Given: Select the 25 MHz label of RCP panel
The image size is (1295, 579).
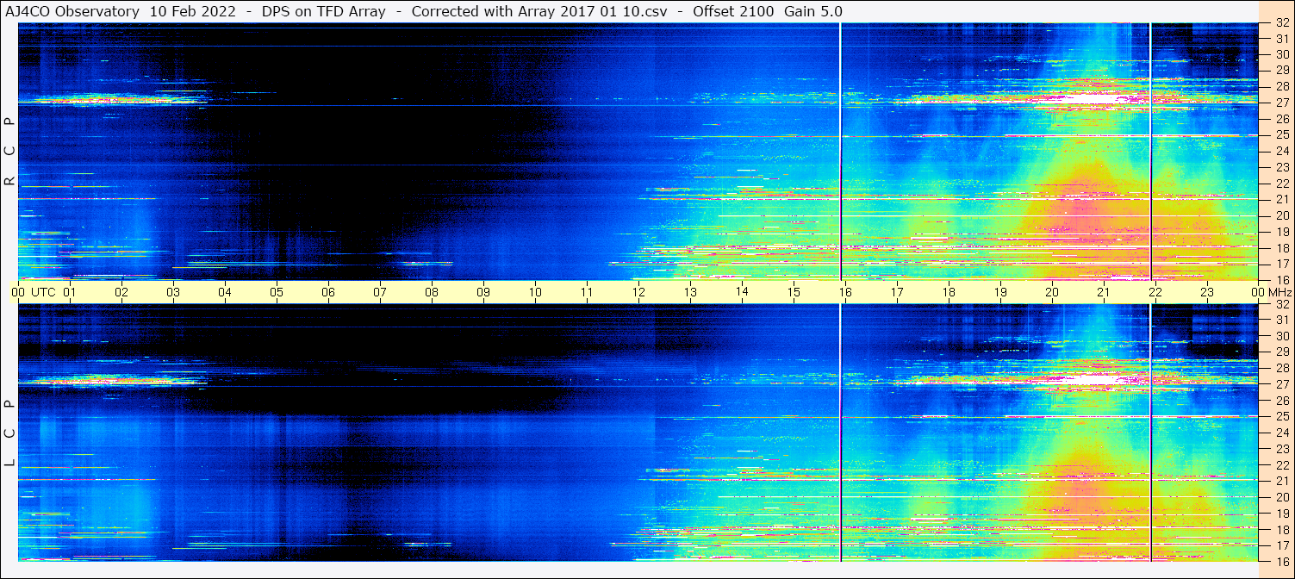Looking at the screenshot, I should (1281, 135).
